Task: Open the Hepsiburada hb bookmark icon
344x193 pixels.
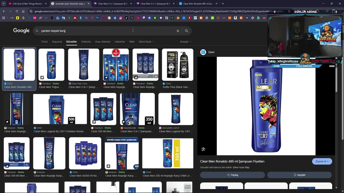Action: click(230, 18)
